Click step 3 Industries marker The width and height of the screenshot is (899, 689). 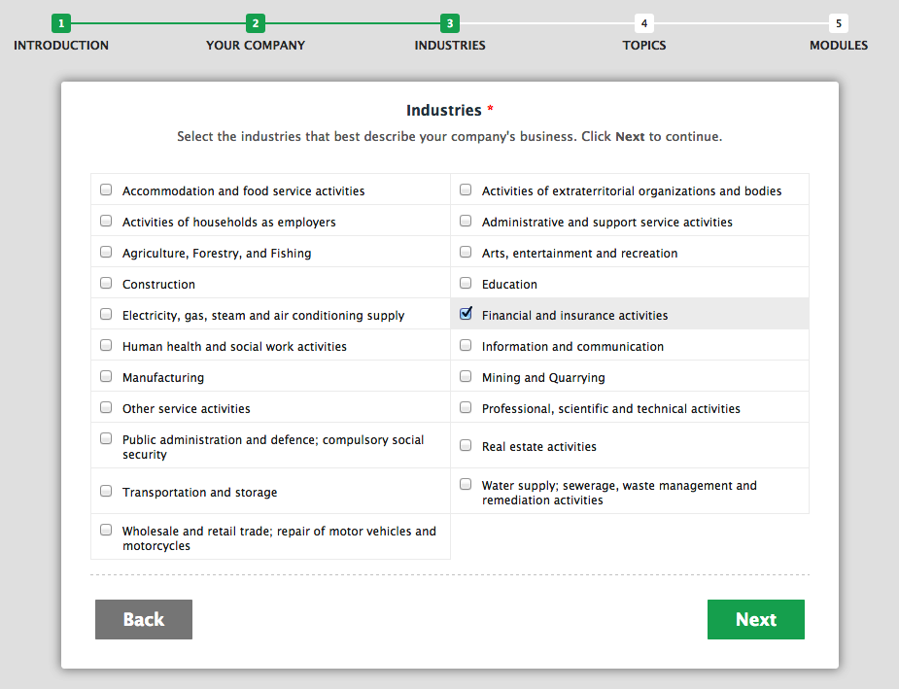(450, 23)
